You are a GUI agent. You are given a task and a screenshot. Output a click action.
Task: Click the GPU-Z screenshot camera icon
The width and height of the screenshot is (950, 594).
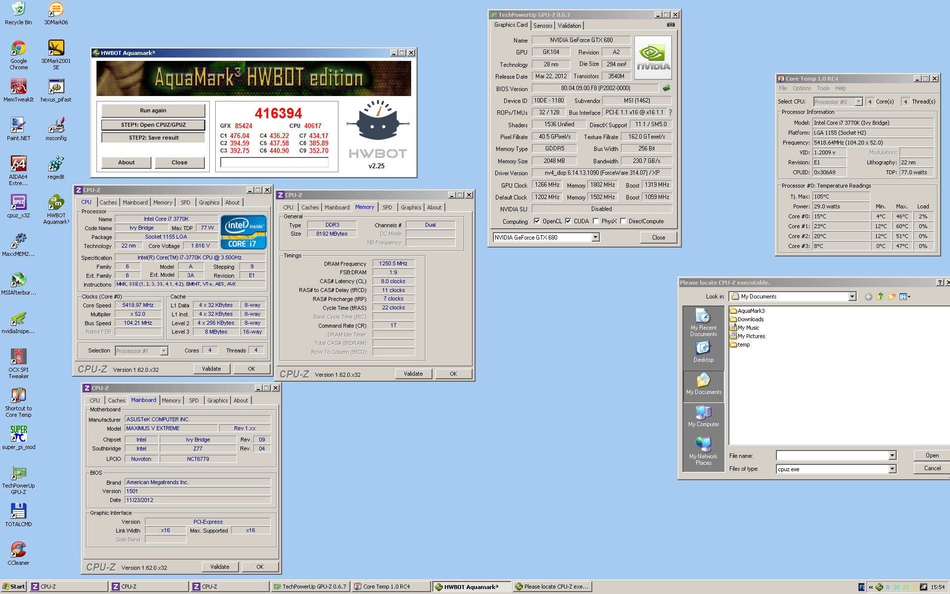click(670, 25)
